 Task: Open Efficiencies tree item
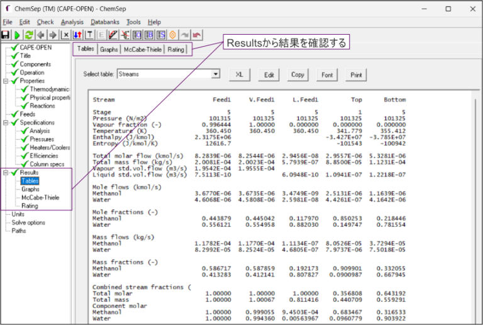pyautogui.click(x=44, y=156)
